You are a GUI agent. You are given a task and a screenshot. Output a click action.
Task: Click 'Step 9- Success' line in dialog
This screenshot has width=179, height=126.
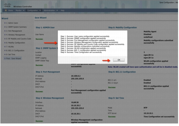81,52
